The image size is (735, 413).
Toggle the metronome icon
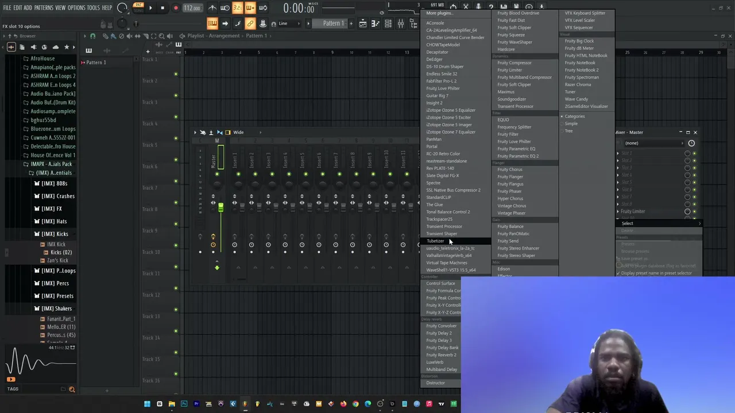(212, 8)
